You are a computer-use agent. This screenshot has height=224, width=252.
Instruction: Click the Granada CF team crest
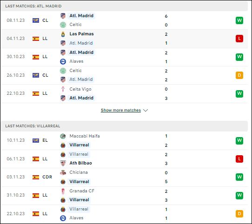[x=63, y=191]
